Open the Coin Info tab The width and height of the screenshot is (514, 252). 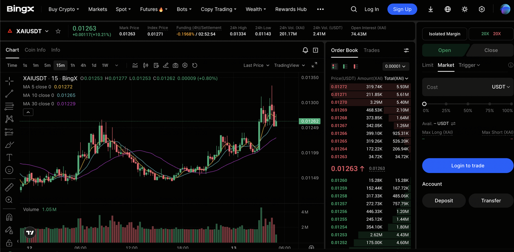coord(35,50)
